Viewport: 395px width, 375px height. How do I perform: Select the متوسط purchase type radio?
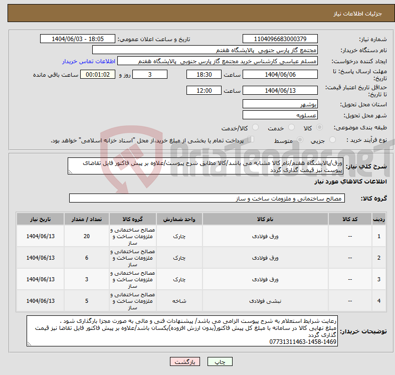tap(300, 139)
